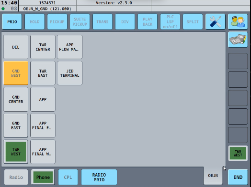Call the APP position
This screenshot has width=251, height=187.
pos(43,99)
